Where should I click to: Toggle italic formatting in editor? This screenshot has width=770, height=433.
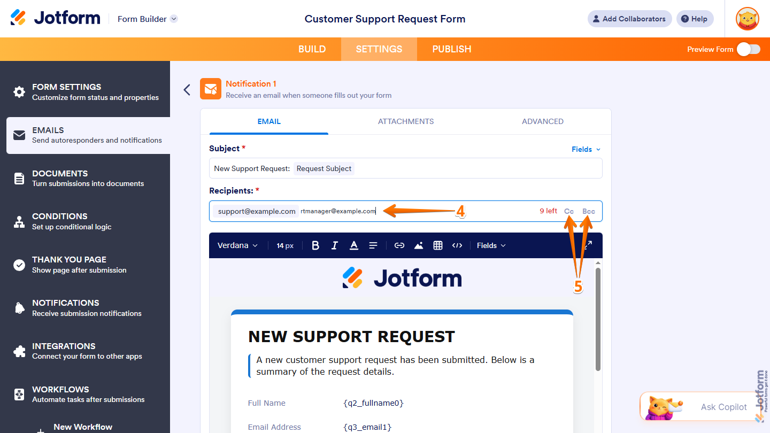tap(335, 245)
